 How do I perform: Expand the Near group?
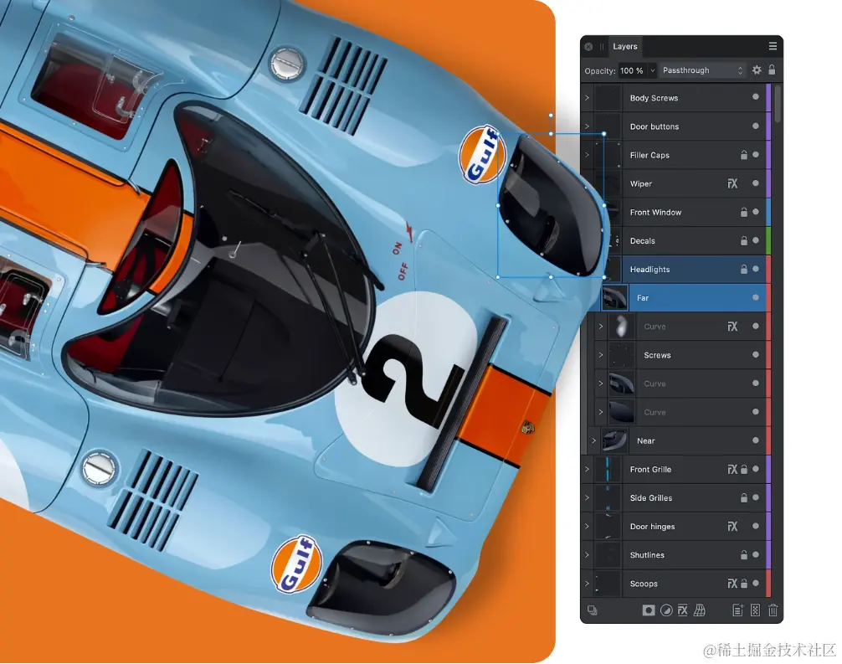coord(594,440)
